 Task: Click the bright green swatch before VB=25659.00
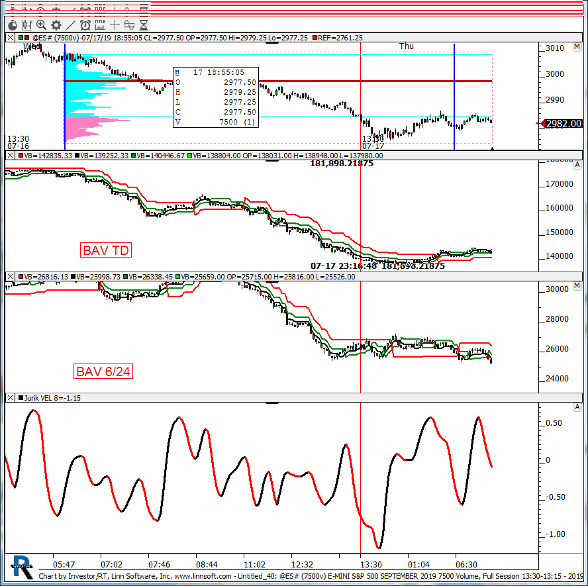click(177, 277)
